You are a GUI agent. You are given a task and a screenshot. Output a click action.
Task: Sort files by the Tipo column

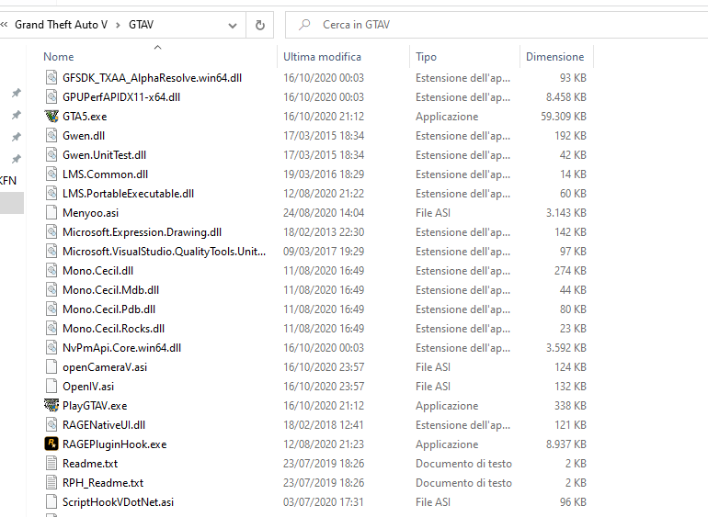(x=426, y=57)
